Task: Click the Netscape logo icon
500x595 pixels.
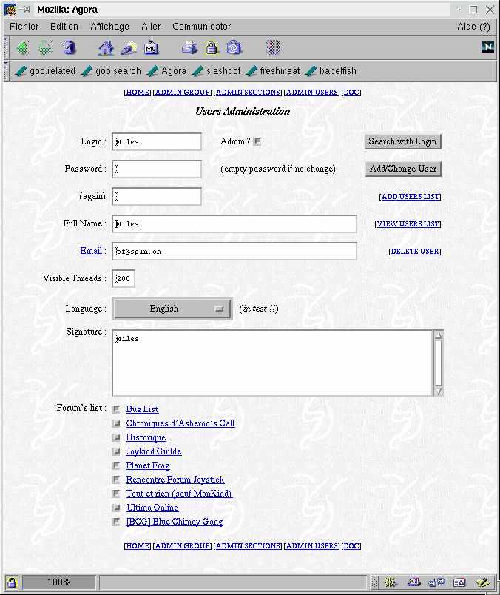Action: pos(487,47)
